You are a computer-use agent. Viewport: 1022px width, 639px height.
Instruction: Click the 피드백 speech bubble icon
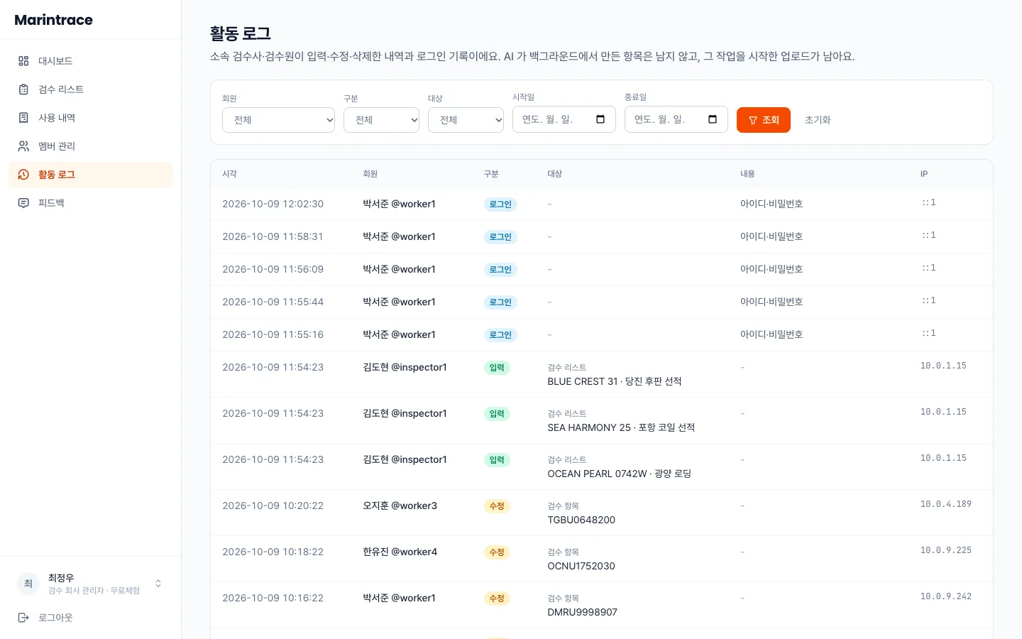[x=23, y=203]
